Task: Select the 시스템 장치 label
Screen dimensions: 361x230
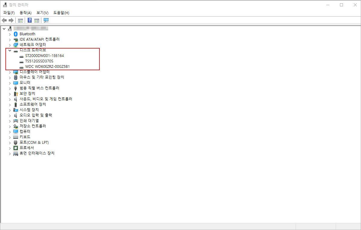Action: (x=29, y=110)
